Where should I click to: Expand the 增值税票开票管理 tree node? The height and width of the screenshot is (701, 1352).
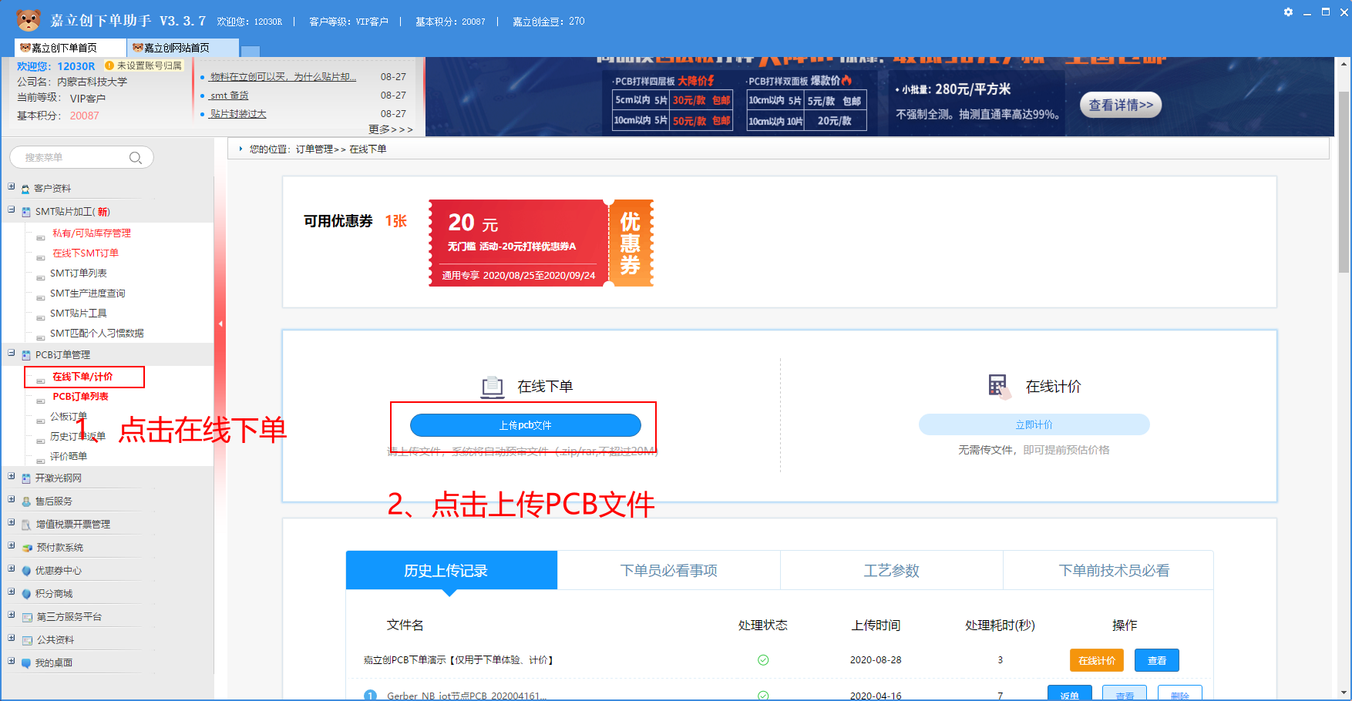point(12,522)
